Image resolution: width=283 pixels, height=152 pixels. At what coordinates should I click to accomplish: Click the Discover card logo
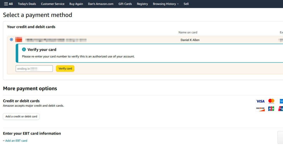point(260,108)
